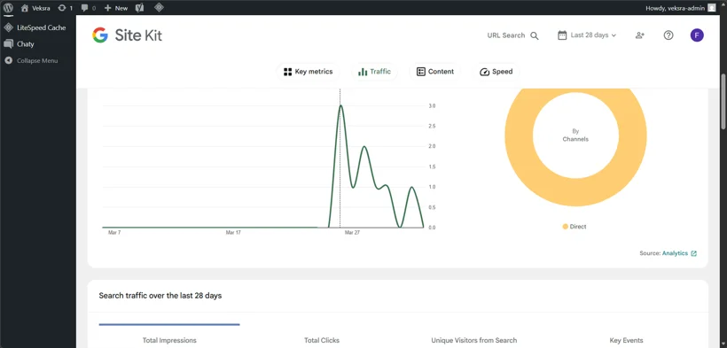727x348 pixels.
Task: Select the Total Clicks metric tab
Action: [x=322, y=340]
